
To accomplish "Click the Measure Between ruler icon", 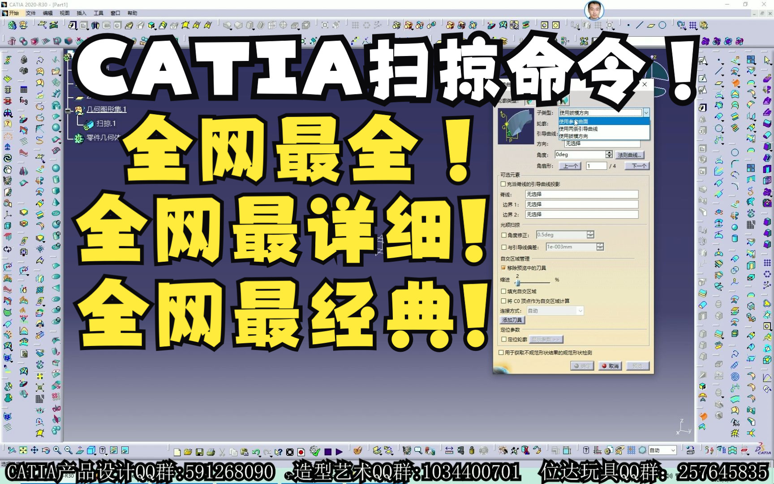I will click(449, 451).
